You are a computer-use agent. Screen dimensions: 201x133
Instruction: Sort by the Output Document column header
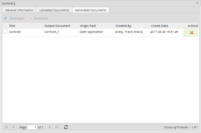click(57, 26)
